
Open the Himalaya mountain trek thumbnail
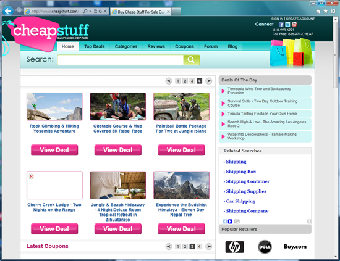point(181,185)
